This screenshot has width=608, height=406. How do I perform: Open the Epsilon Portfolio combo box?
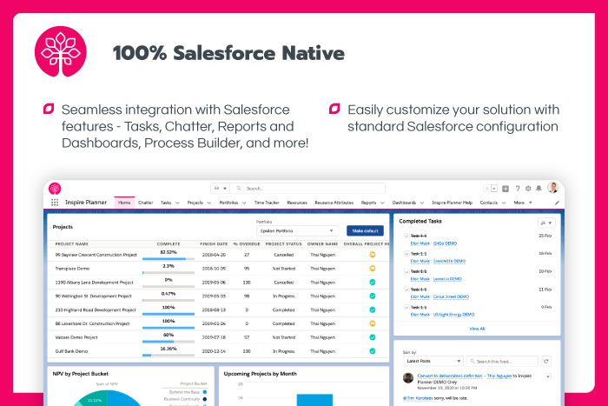coord(297,230)
